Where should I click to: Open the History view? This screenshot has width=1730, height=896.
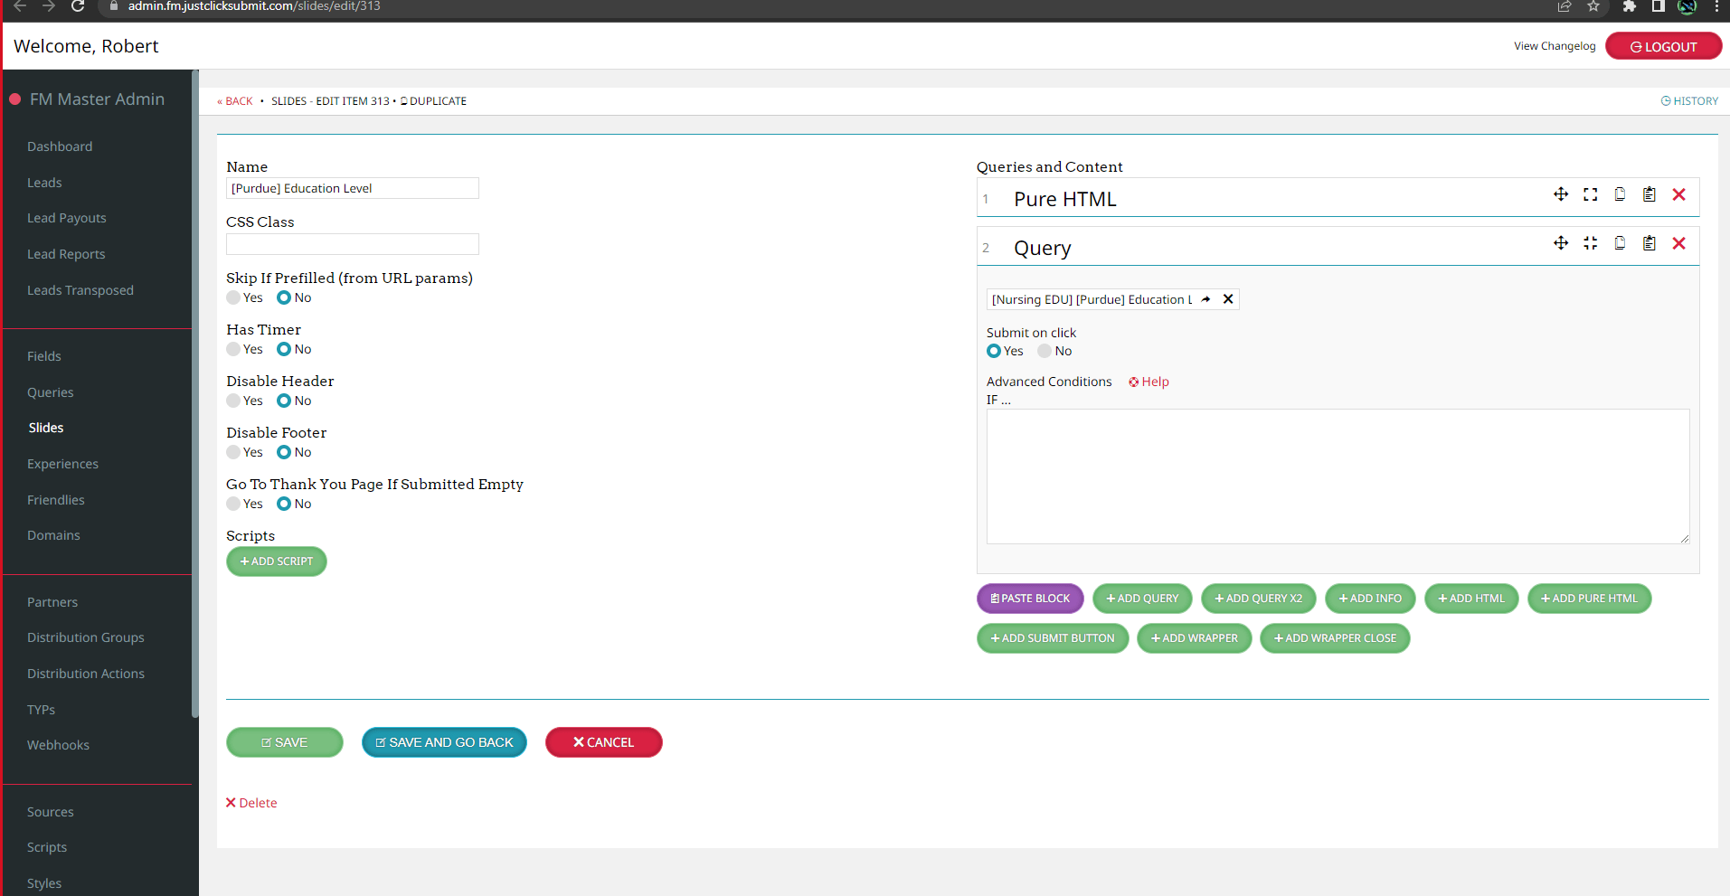tap(1688, 101)
